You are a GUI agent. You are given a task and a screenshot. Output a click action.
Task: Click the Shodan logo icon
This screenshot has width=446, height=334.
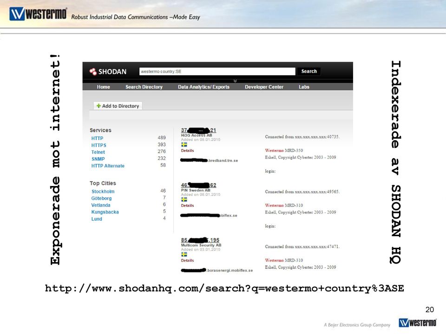tap(93, 71)
